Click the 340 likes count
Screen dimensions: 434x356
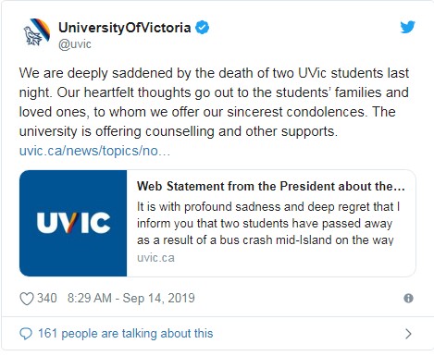click(x=47, y=298)
